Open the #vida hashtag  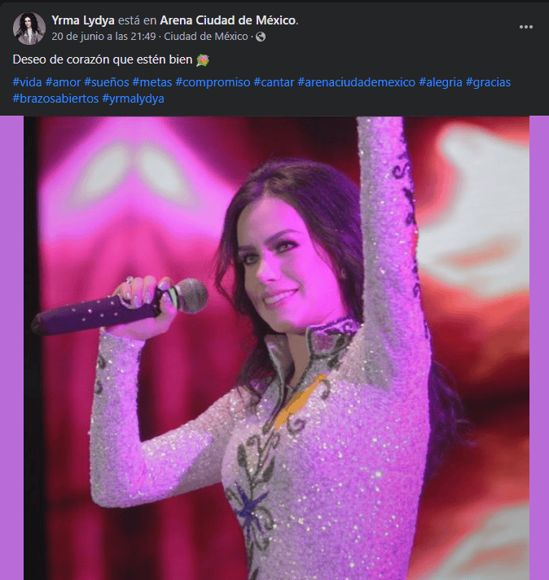[x=27, y=82]
